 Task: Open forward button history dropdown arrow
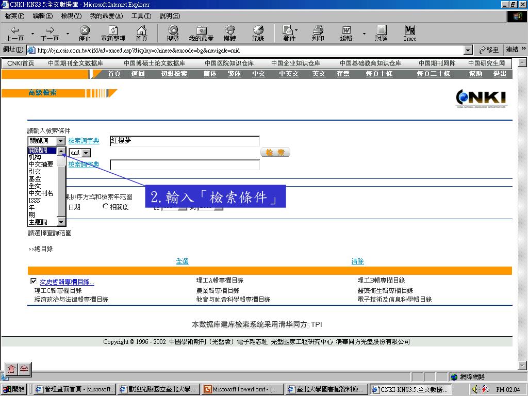click(x=68, y=34)
